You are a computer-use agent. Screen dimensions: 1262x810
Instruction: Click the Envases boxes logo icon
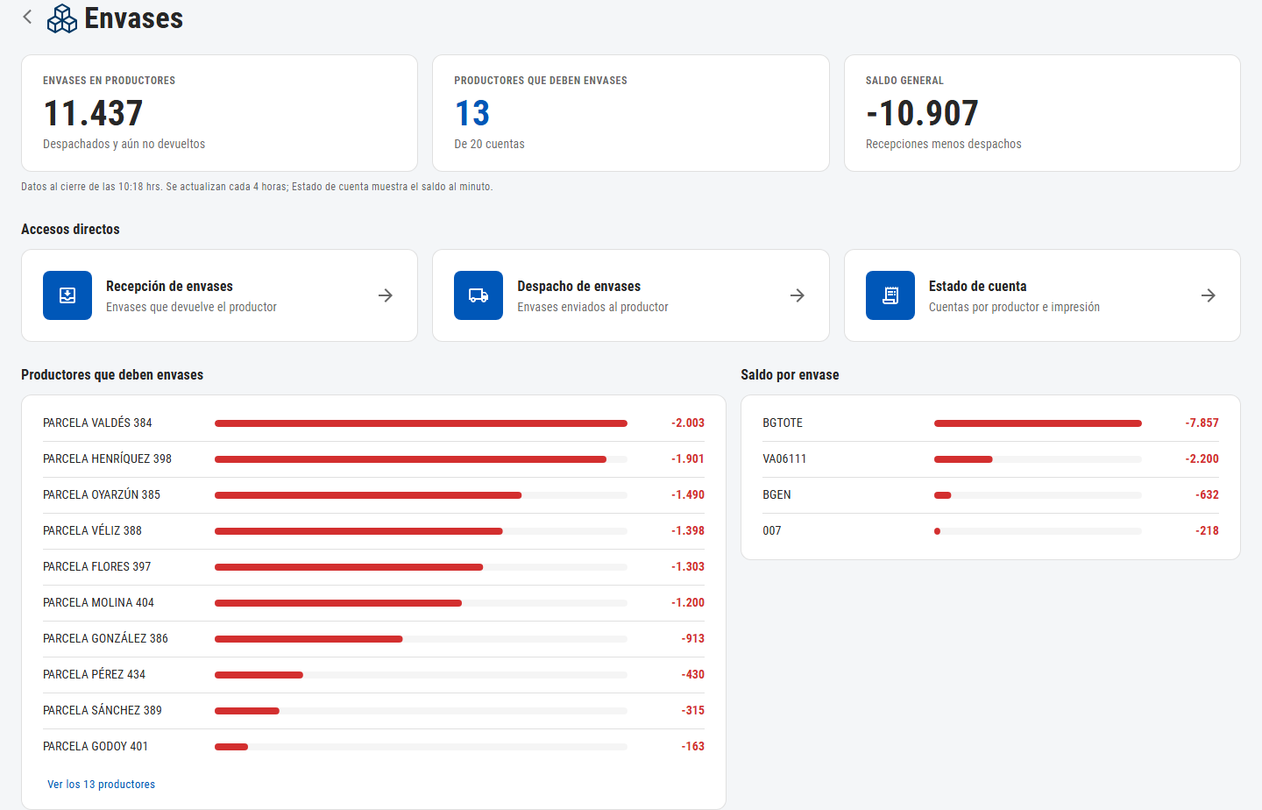click(62, 18)
